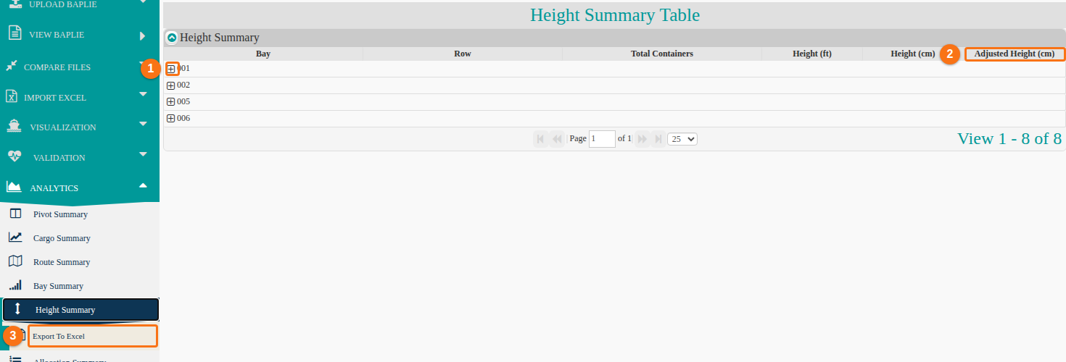Sort by Bay column header
The image size is (1066, 362).
pyautogui.click(x=263, y=54)
